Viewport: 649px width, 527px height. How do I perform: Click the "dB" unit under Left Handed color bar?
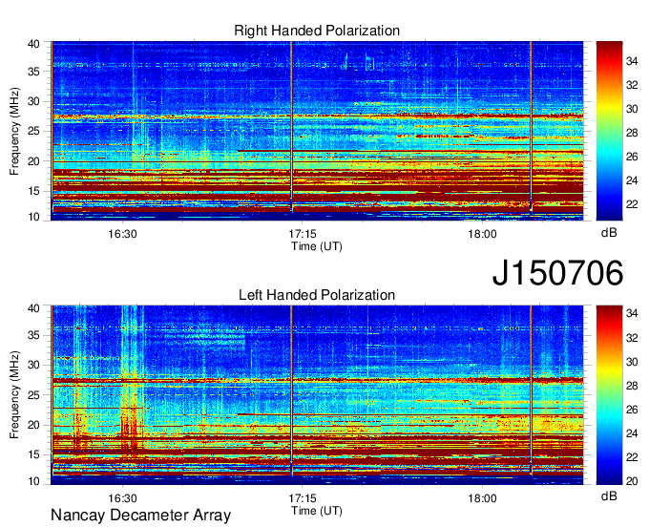[x=609, y=496]
